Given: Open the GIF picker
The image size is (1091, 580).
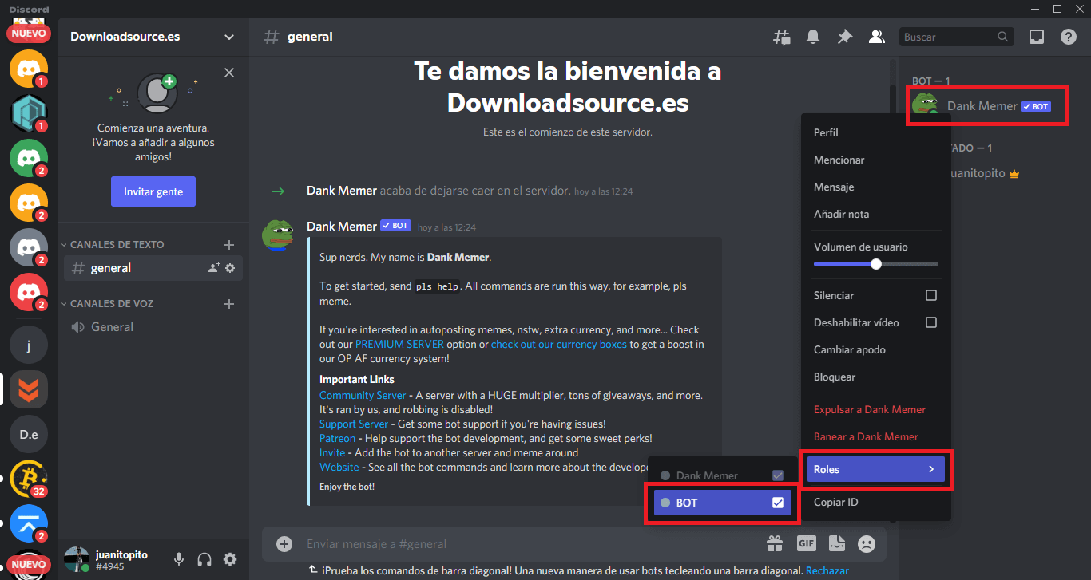Looking at the screenshot, I should click(806, 544).
